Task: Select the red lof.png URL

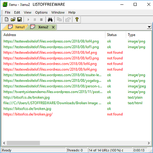Action: [50, 53]
